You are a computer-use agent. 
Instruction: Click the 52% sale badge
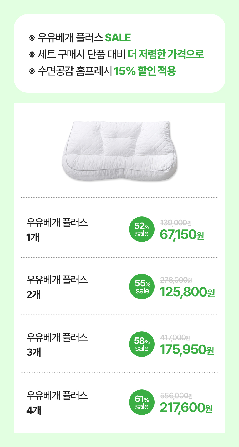[142, 229]
